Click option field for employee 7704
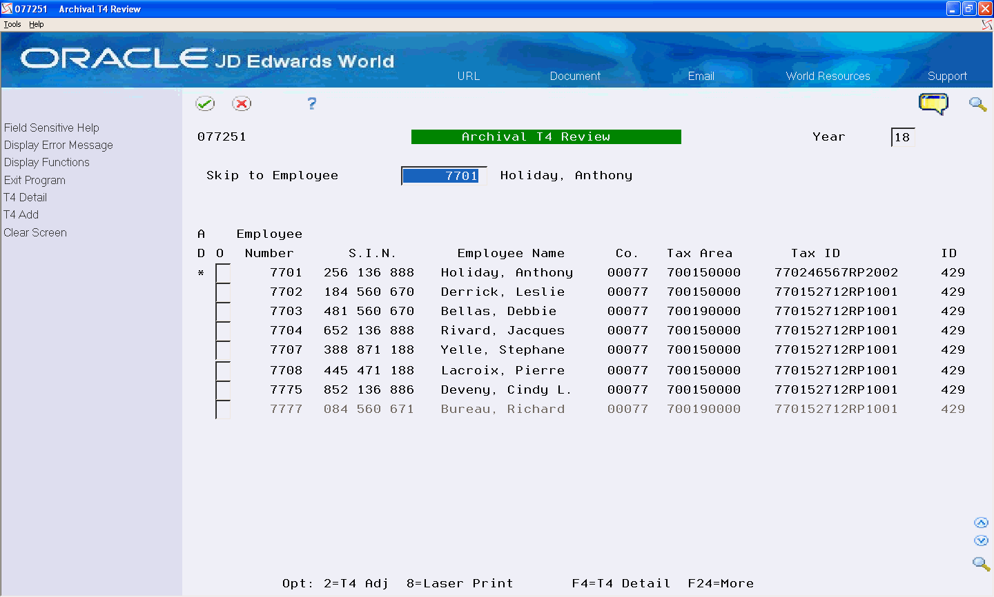Viewport: 994px width, 597px height. coord(223,331)
